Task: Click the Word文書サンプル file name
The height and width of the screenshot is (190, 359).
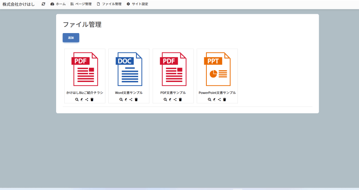Action: tap(129, 93)
